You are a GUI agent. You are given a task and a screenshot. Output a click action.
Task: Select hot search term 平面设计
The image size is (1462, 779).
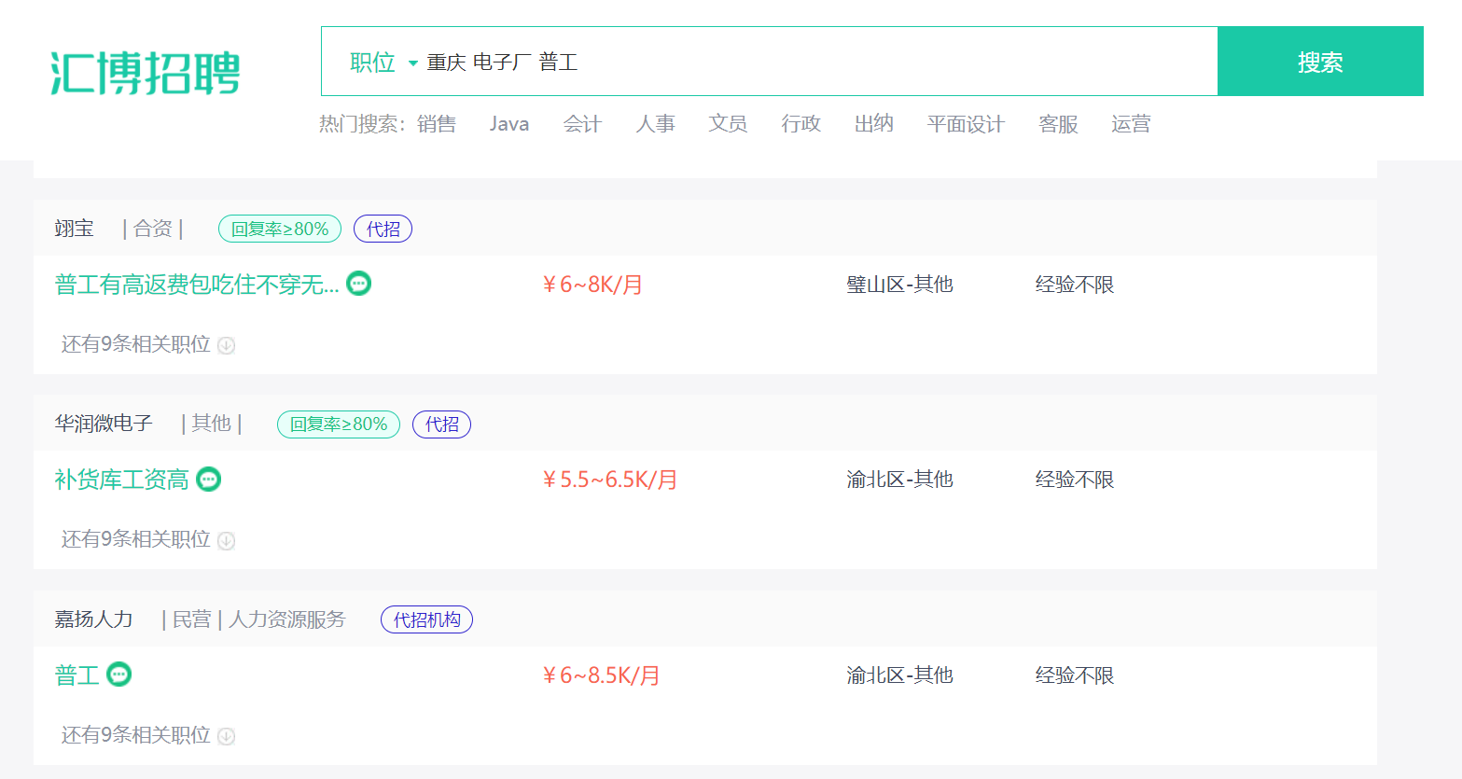coord(965,124)
